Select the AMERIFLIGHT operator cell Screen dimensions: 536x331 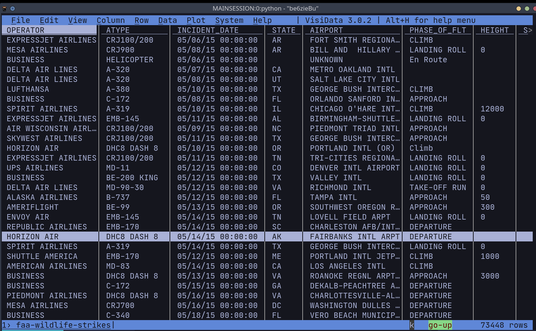click(x=33, y=207)
